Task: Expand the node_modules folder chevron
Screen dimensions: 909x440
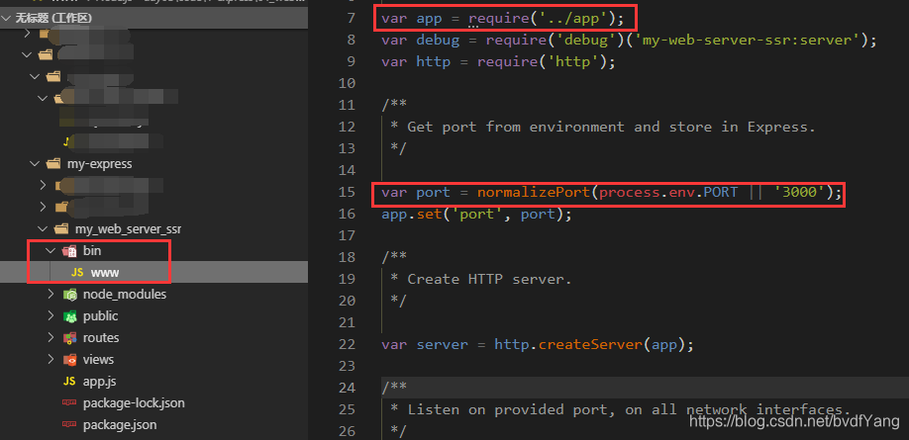Action: coord(51,294)
